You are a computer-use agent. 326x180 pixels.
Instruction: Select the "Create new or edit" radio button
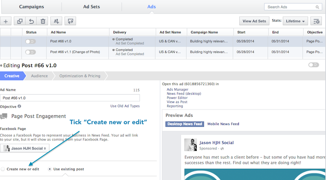tap(3, 169)
